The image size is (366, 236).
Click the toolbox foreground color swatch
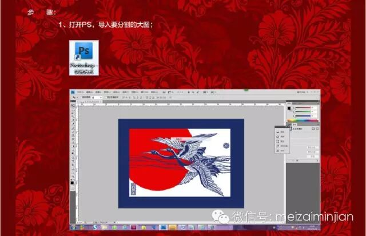tap(72, 183)
